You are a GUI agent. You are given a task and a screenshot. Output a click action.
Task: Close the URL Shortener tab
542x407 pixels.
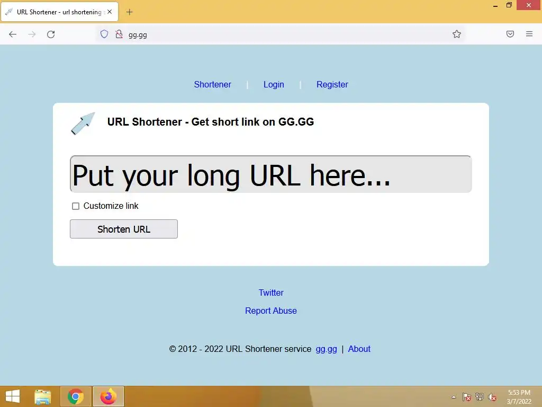(x=110, y=12)
